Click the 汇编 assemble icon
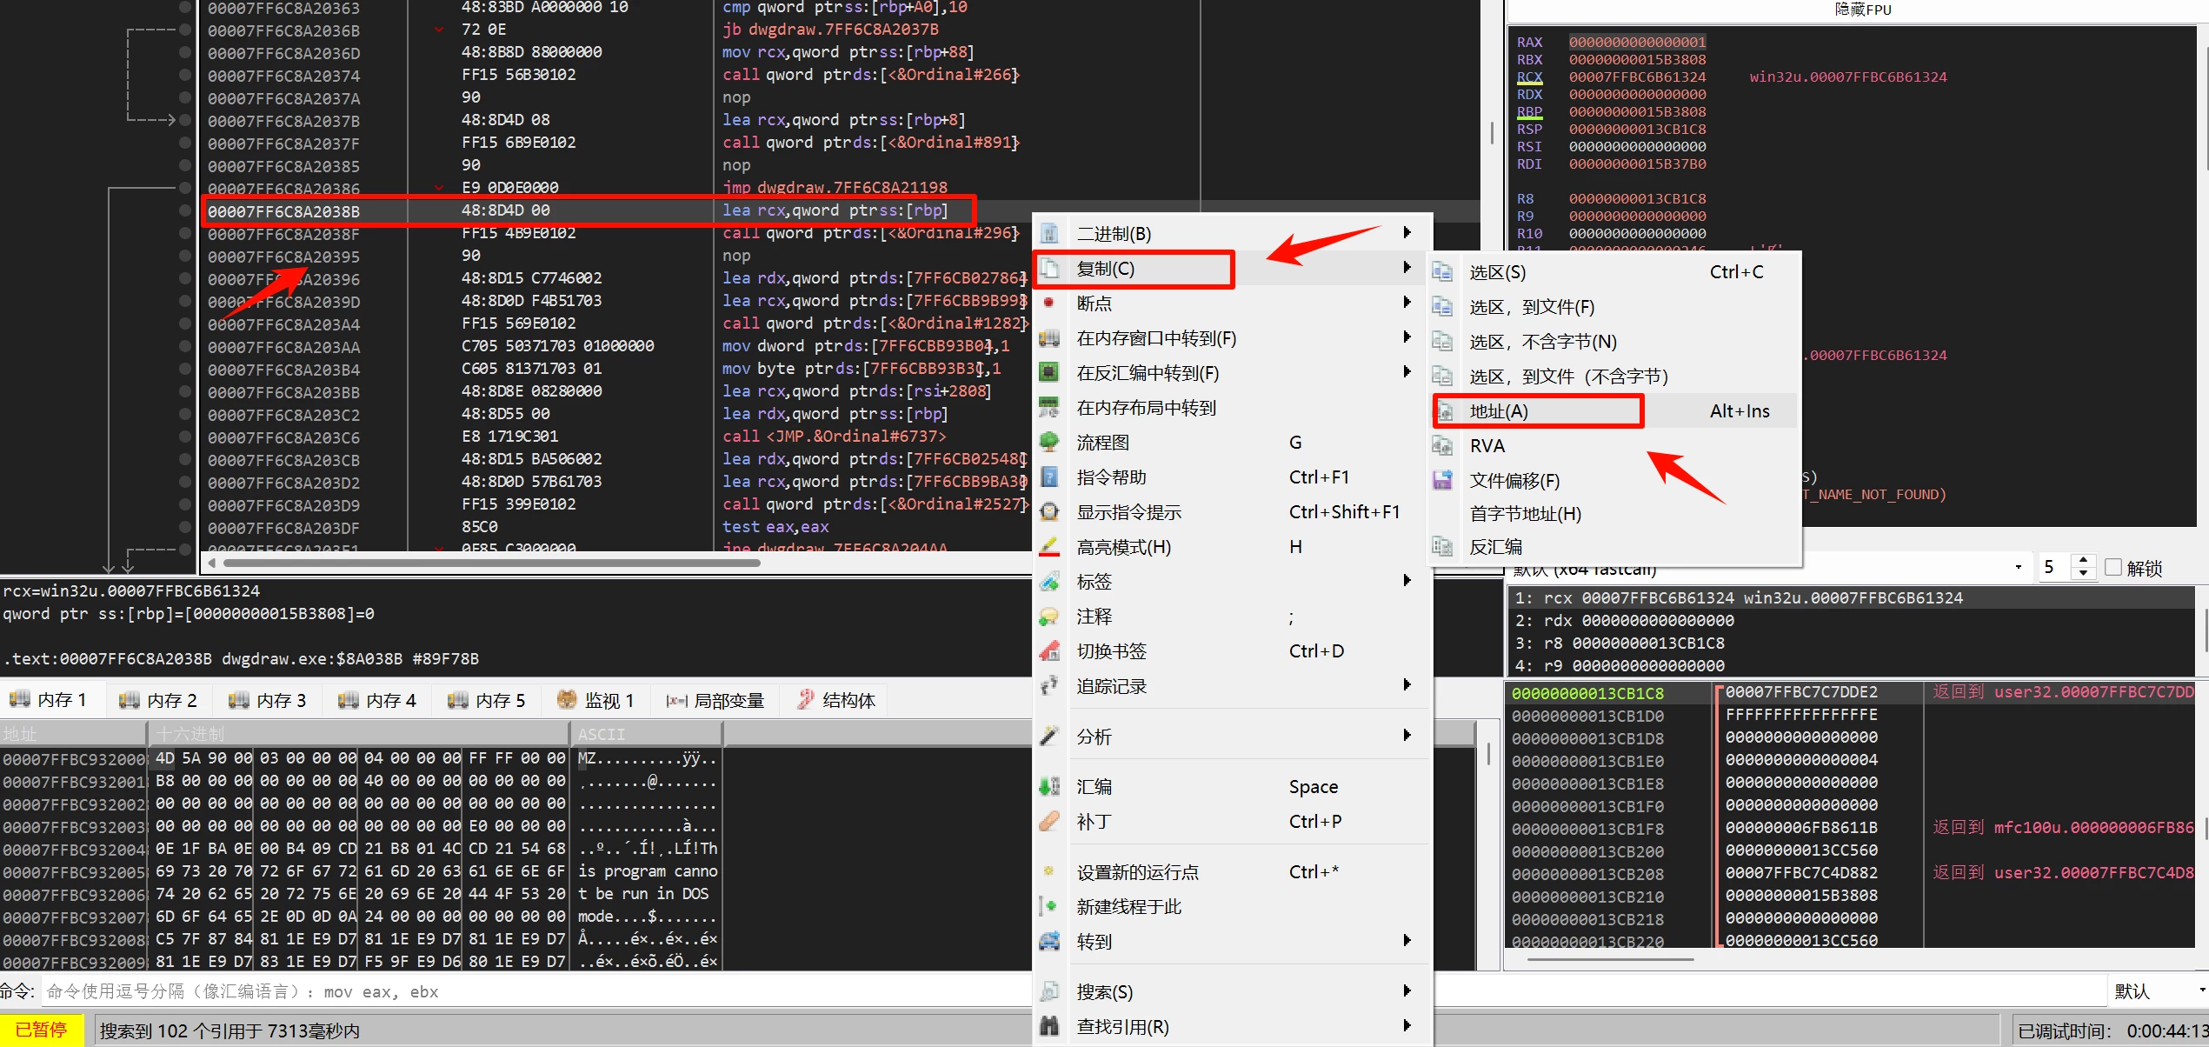Image resolution: width=2209 pixels, height=1047 pixels. (x=1049, y=787)
